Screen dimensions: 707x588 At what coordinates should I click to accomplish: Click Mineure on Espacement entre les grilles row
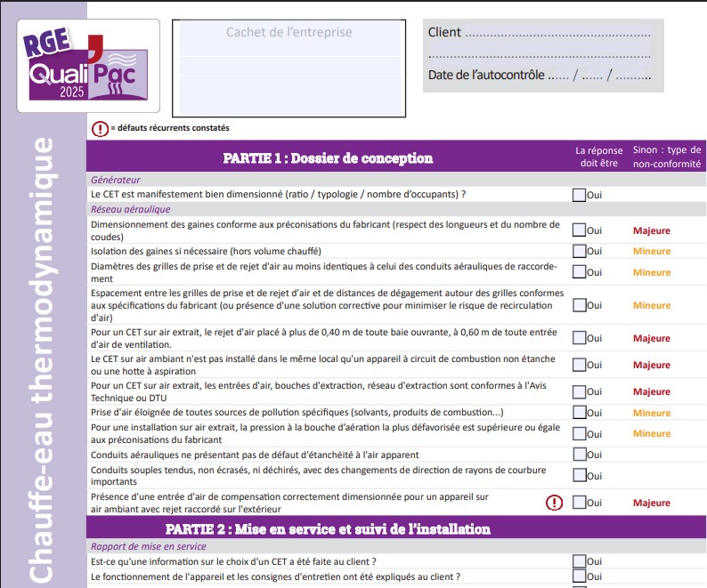(x=652, y=305)
